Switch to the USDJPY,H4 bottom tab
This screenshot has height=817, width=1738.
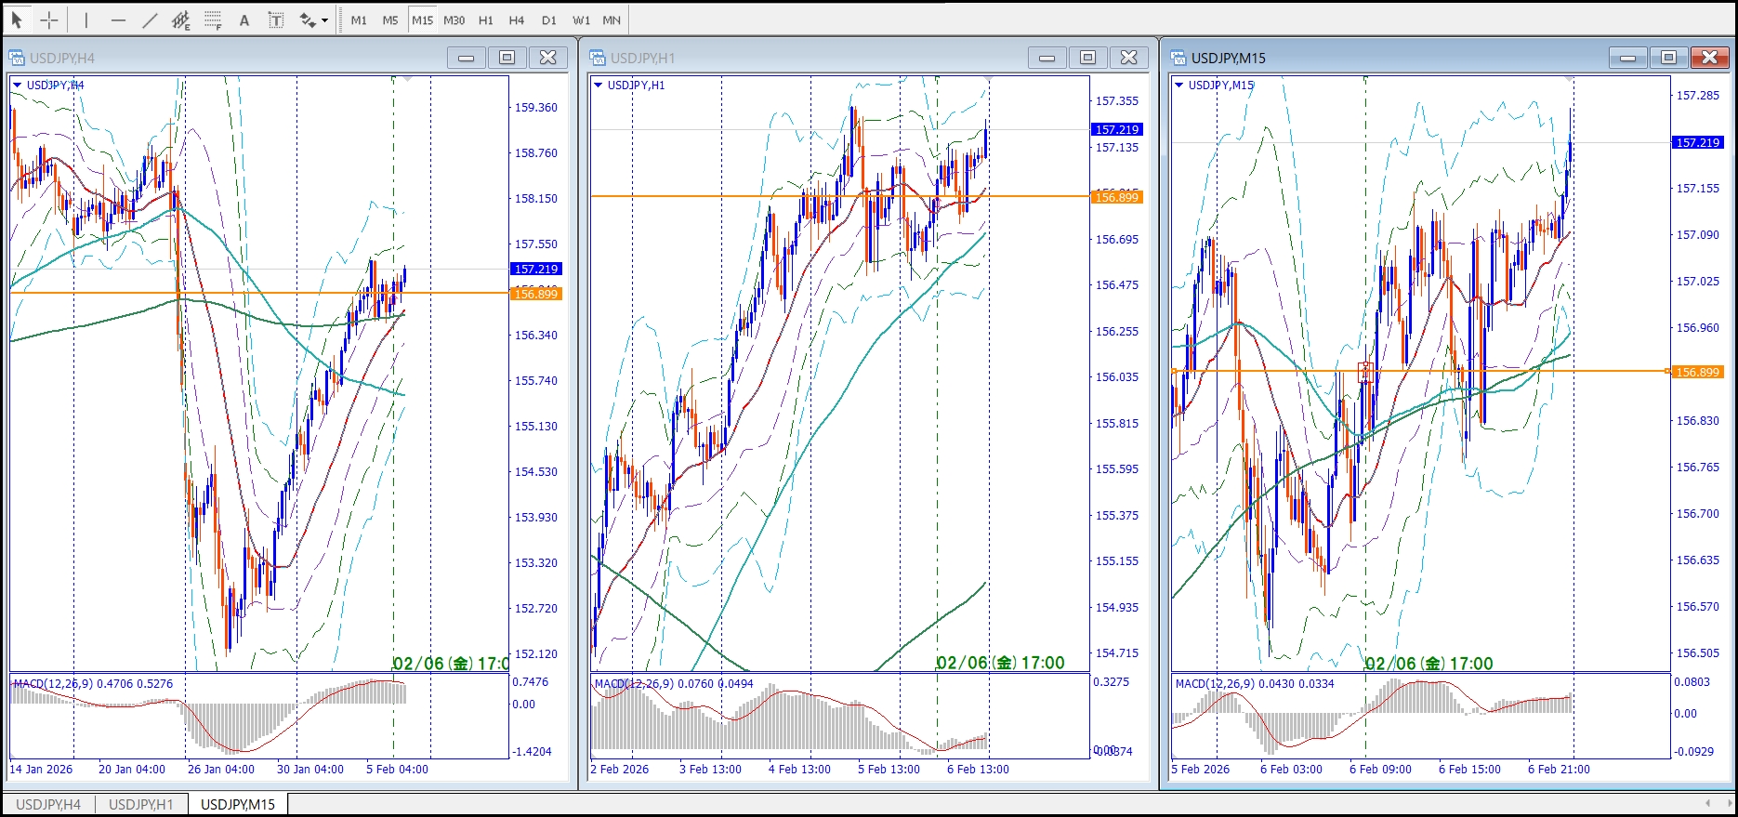pos(48,804)
